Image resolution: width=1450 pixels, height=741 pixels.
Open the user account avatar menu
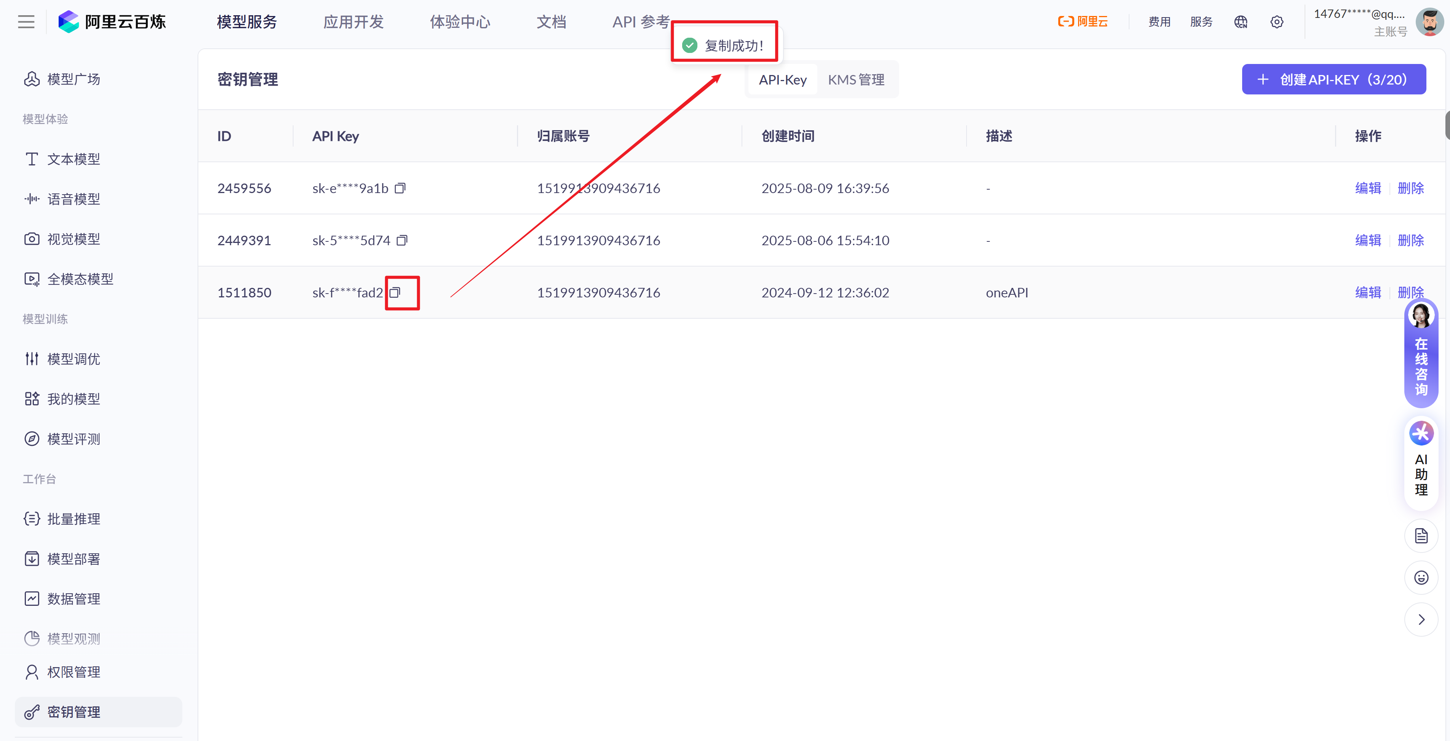1429,22
